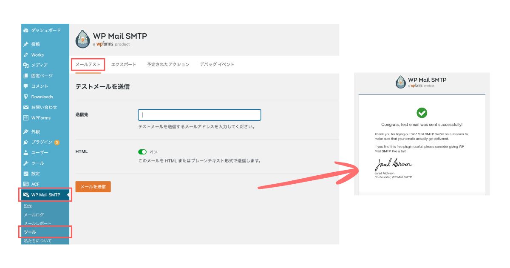
Task: Click the 固定ページ pages icon
Action: [x=26, y=76]
